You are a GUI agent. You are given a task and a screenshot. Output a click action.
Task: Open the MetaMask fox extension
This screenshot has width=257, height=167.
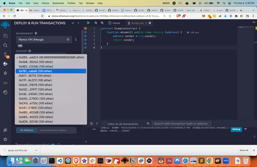point(204,16)
